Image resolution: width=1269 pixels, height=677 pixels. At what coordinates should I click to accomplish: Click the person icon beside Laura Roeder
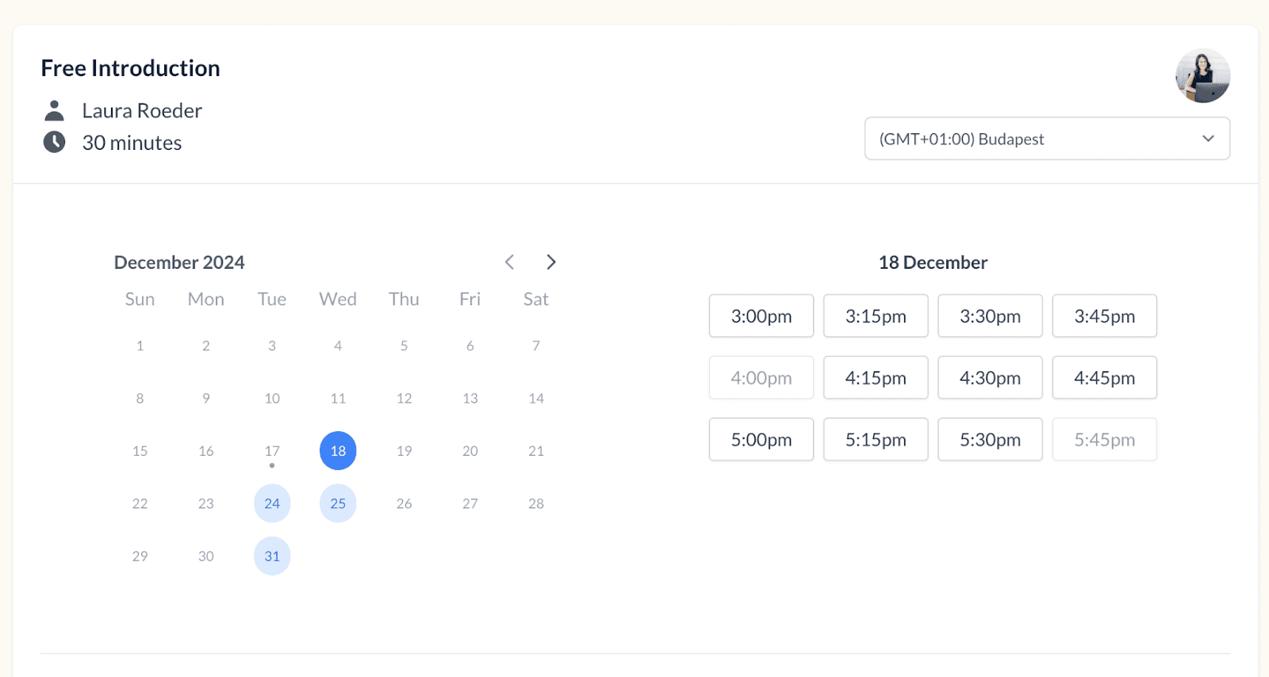(54, 110)
